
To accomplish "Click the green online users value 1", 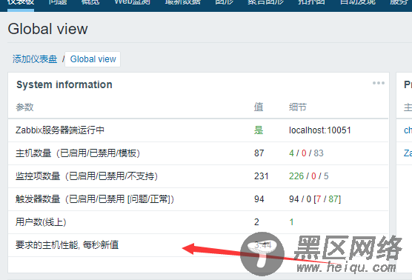I will pos(291,222).
